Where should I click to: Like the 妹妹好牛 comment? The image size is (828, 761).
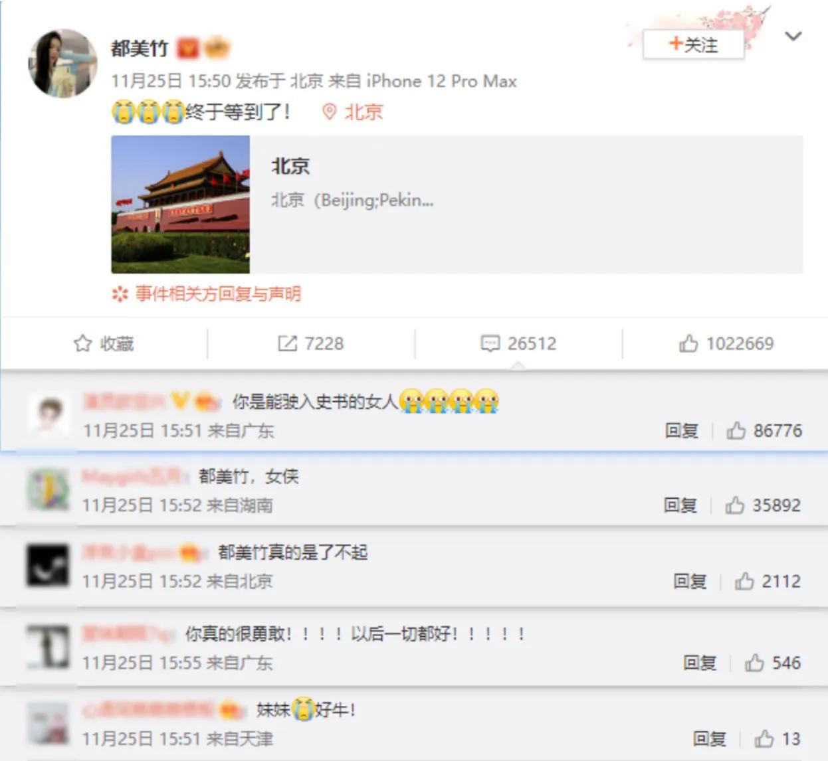(777, 739)
